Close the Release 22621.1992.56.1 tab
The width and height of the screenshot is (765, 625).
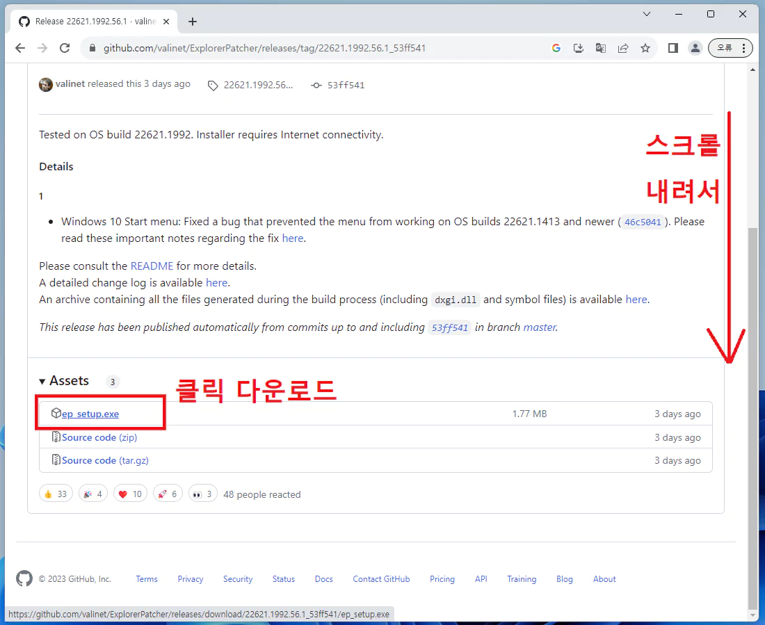point(166,22)
